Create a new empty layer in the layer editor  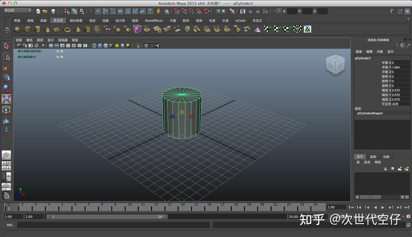point(400,169)
